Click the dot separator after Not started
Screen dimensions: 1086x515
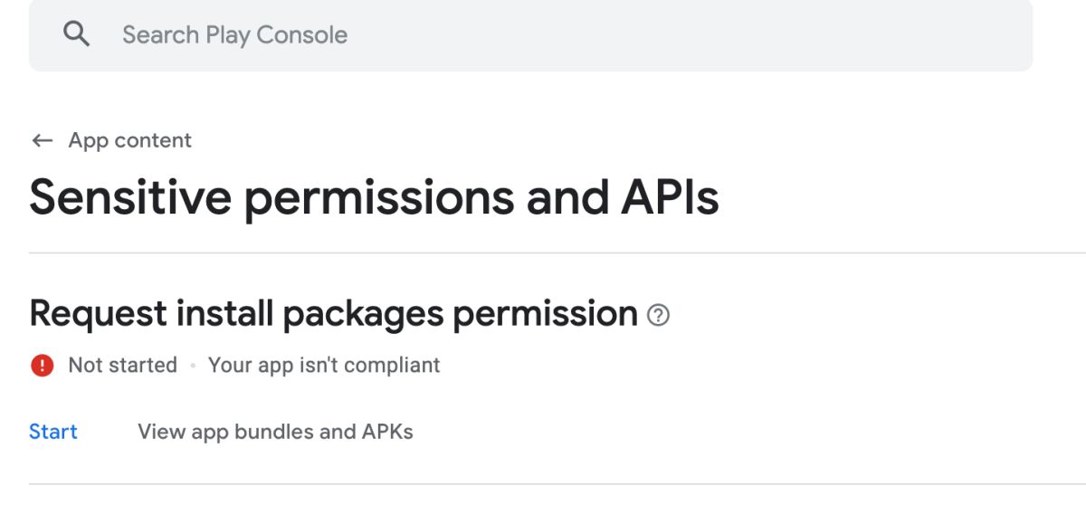tap(193, 366)
